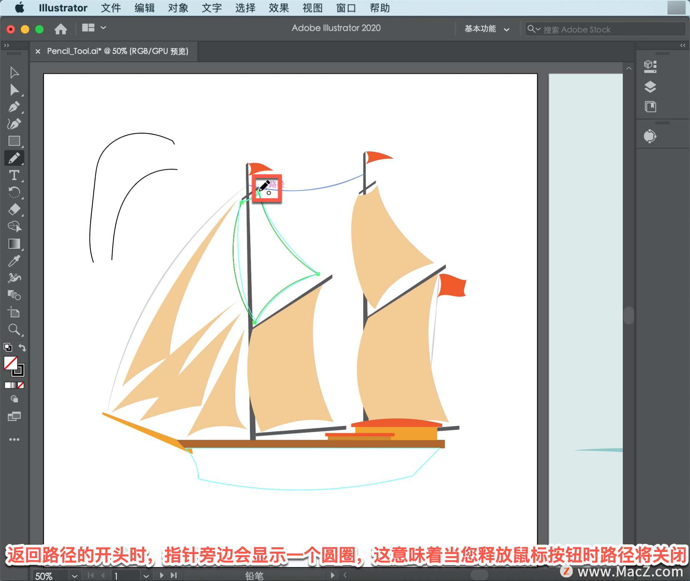Select the Direct Selection tool
690x581 pixels.
click(14, 90)
